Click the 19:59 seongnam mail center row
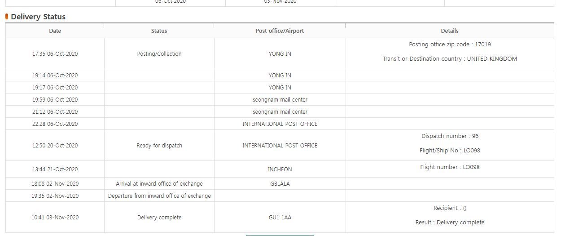Image resolution: width=561 pixels, height=236 pixels. 280,100
